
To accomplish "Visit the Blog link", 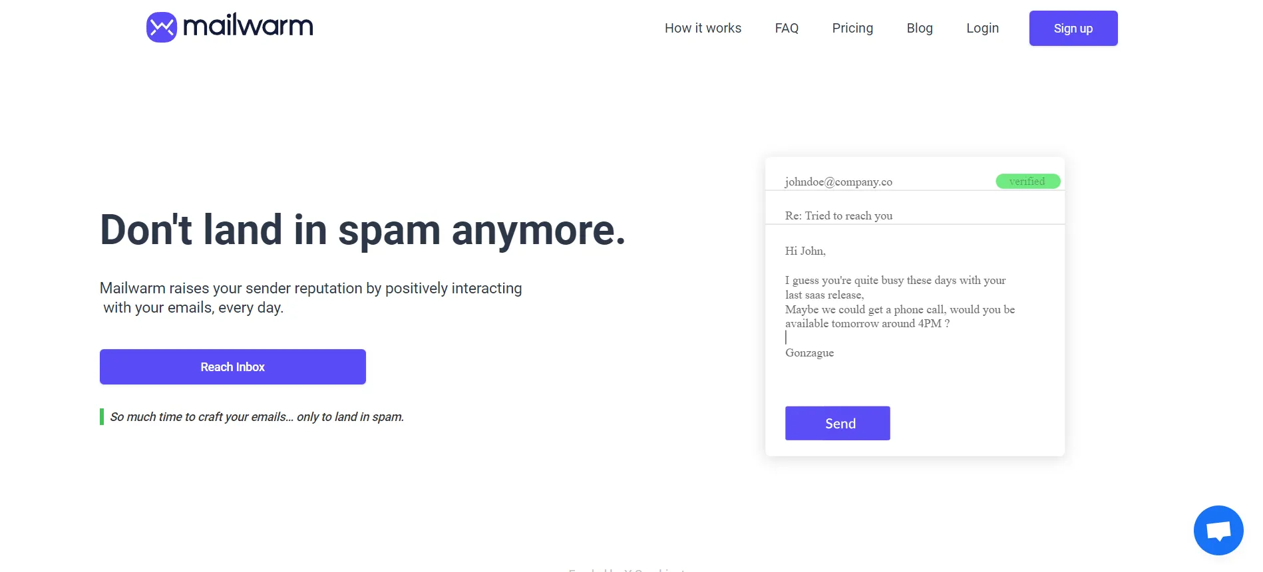I will click(920, 28).
